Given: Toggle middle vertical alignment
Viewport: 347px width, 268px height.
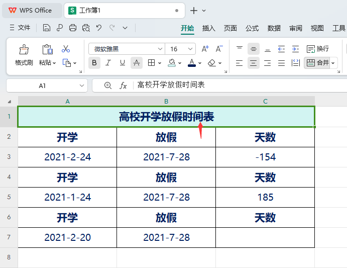Looking at the screenshot, I should point(254,49).
